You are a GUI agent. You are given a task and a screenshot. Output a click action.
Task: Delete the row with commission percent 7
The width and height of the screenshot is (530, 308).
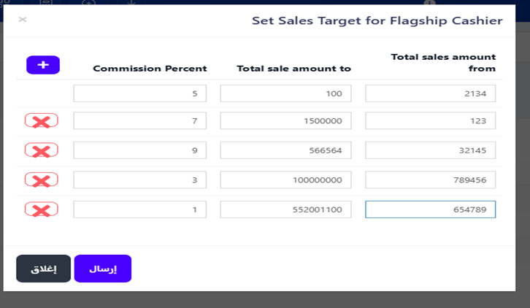[x=42, y=121]
